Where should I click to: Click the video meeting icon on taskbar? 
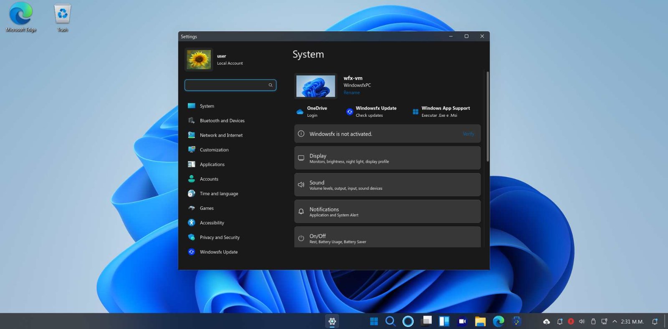tap(462, 321)
